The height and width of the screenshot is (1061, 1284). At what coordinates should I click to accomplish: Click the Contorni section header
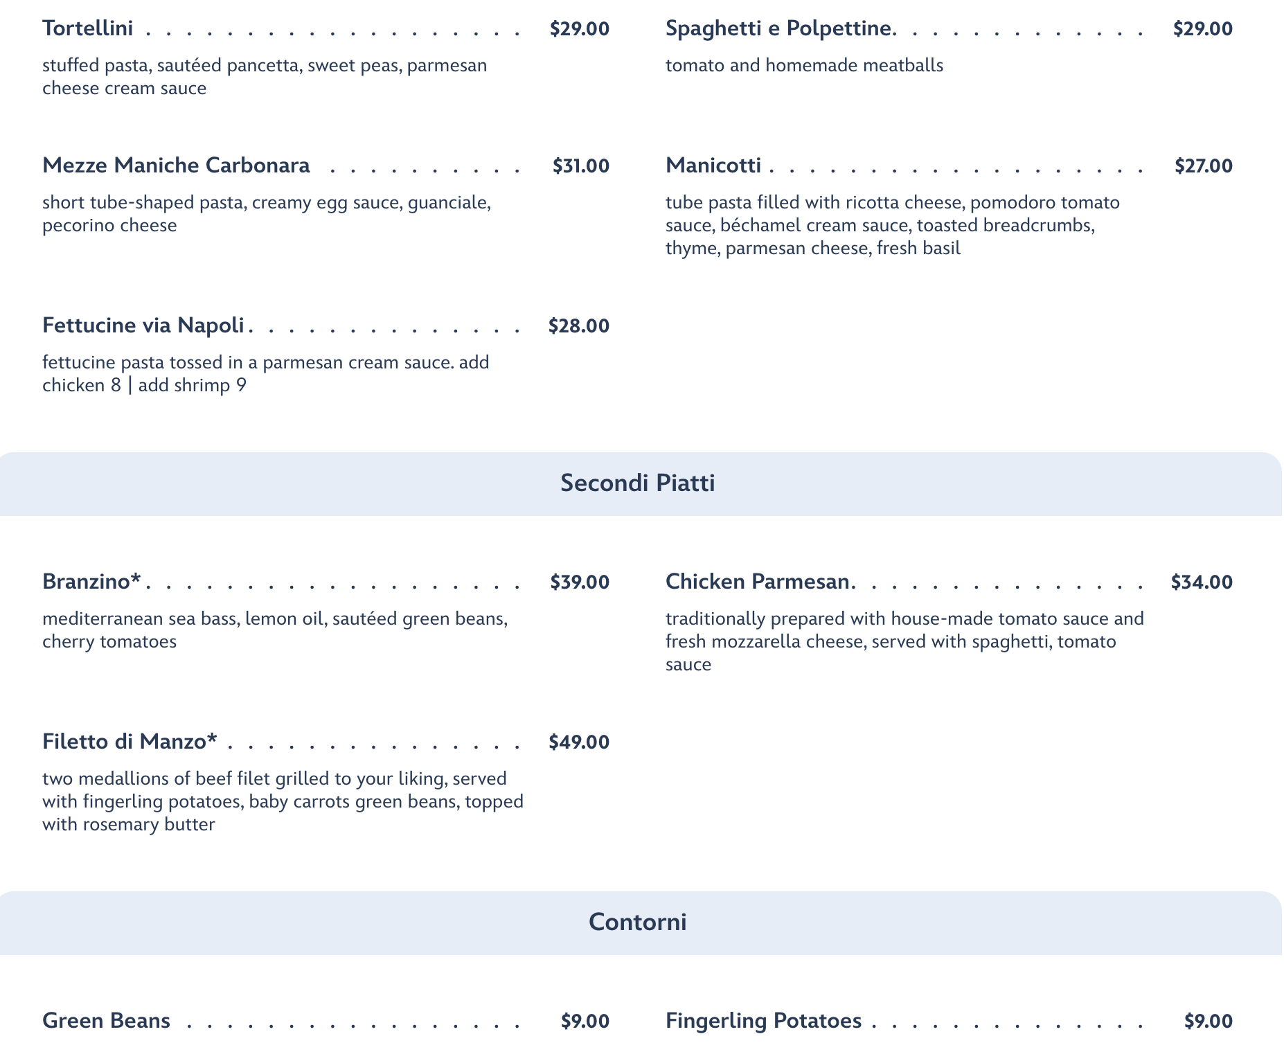637,922
